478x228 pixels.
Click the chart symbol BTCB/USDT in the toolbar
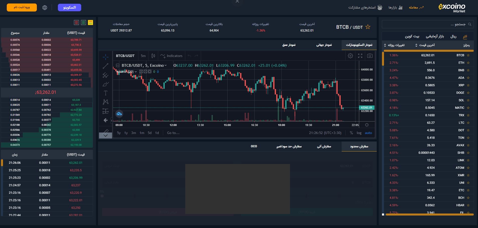pos(125,56)
